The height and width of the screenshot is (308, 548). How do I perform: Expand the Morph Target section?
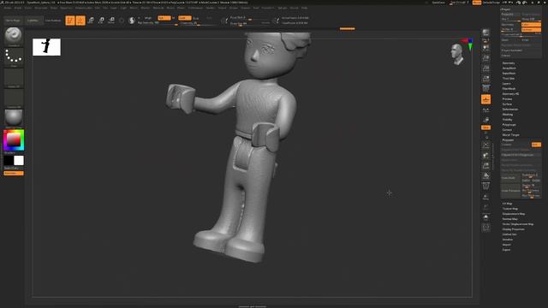click(510, 135)
